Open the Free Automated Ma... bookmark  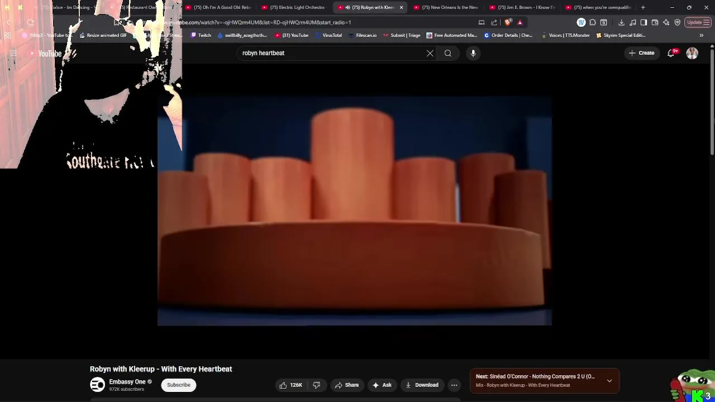(451, 35)
